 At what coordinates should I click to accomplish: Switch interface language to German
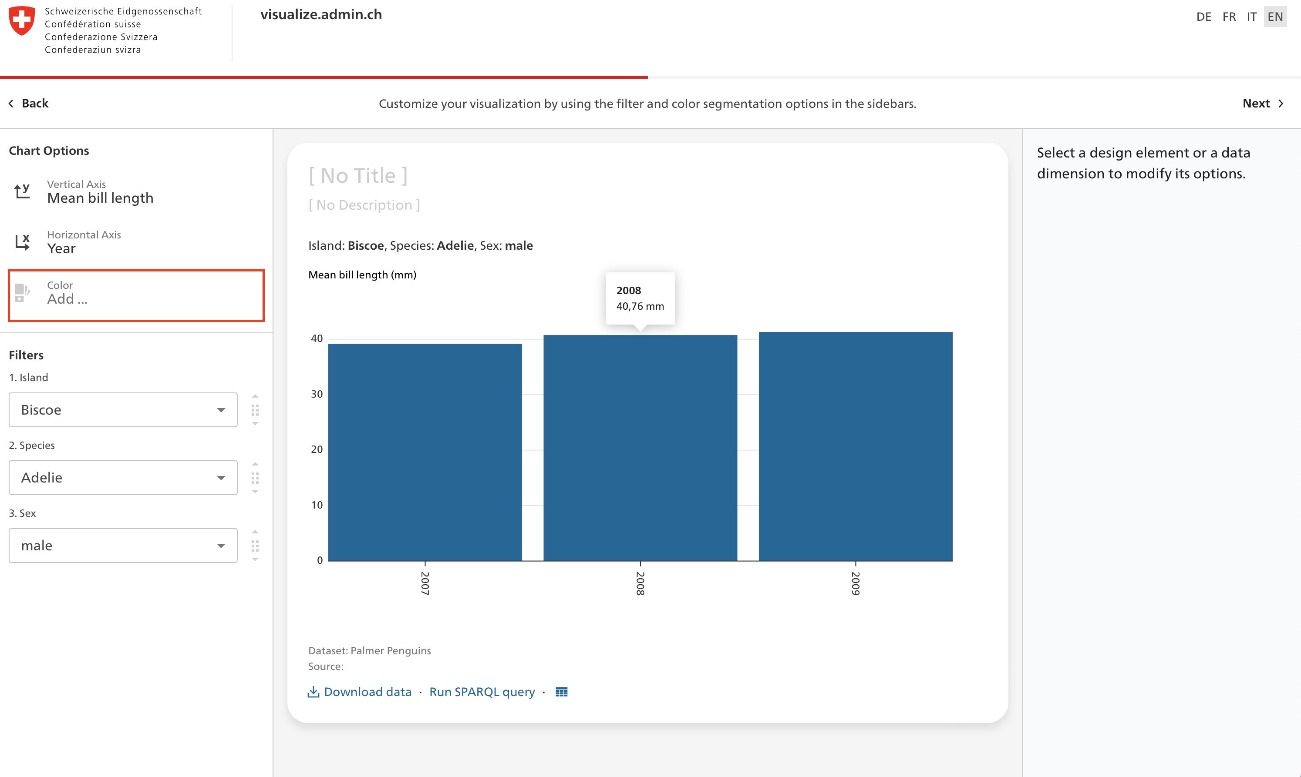pos(1203,16)
